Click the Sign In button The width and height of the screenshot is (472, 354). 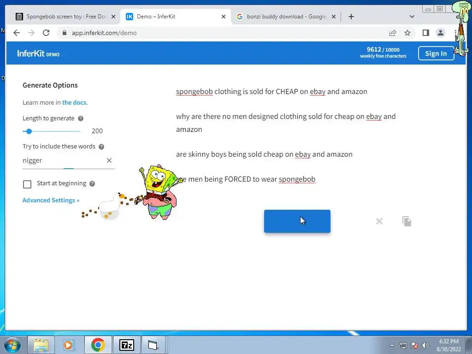coord(436,53)
